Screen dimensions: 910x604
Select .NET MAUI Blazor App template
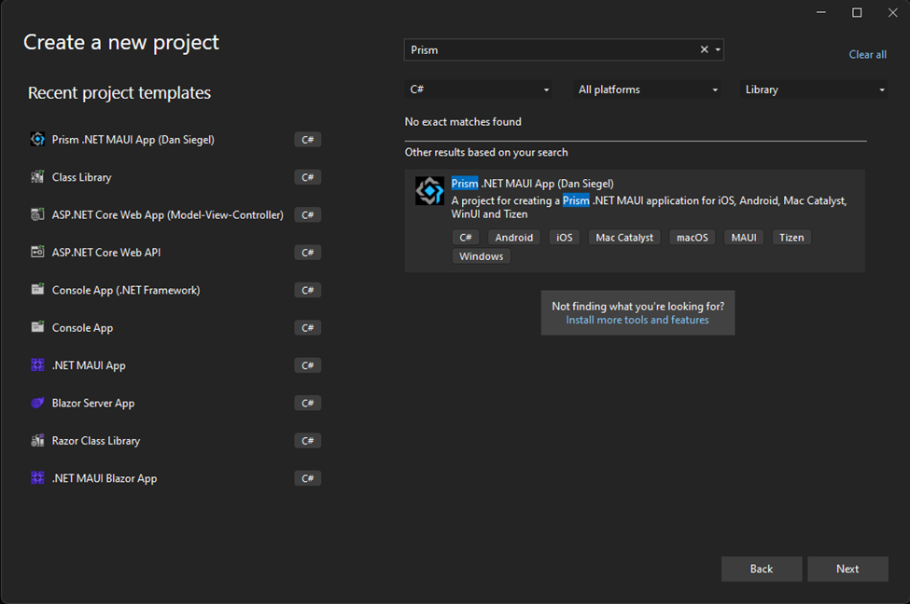coord(175,478)
